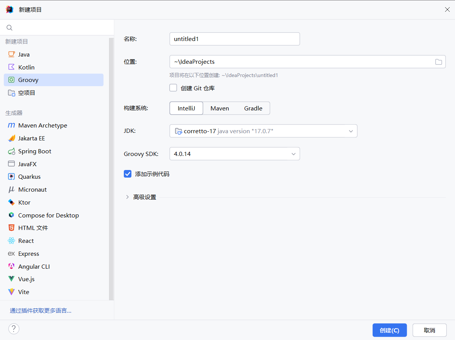Expand the 高级设置 section
This screenshot has height=340, width=455.
pyautogui.click(x=128, y=197)
